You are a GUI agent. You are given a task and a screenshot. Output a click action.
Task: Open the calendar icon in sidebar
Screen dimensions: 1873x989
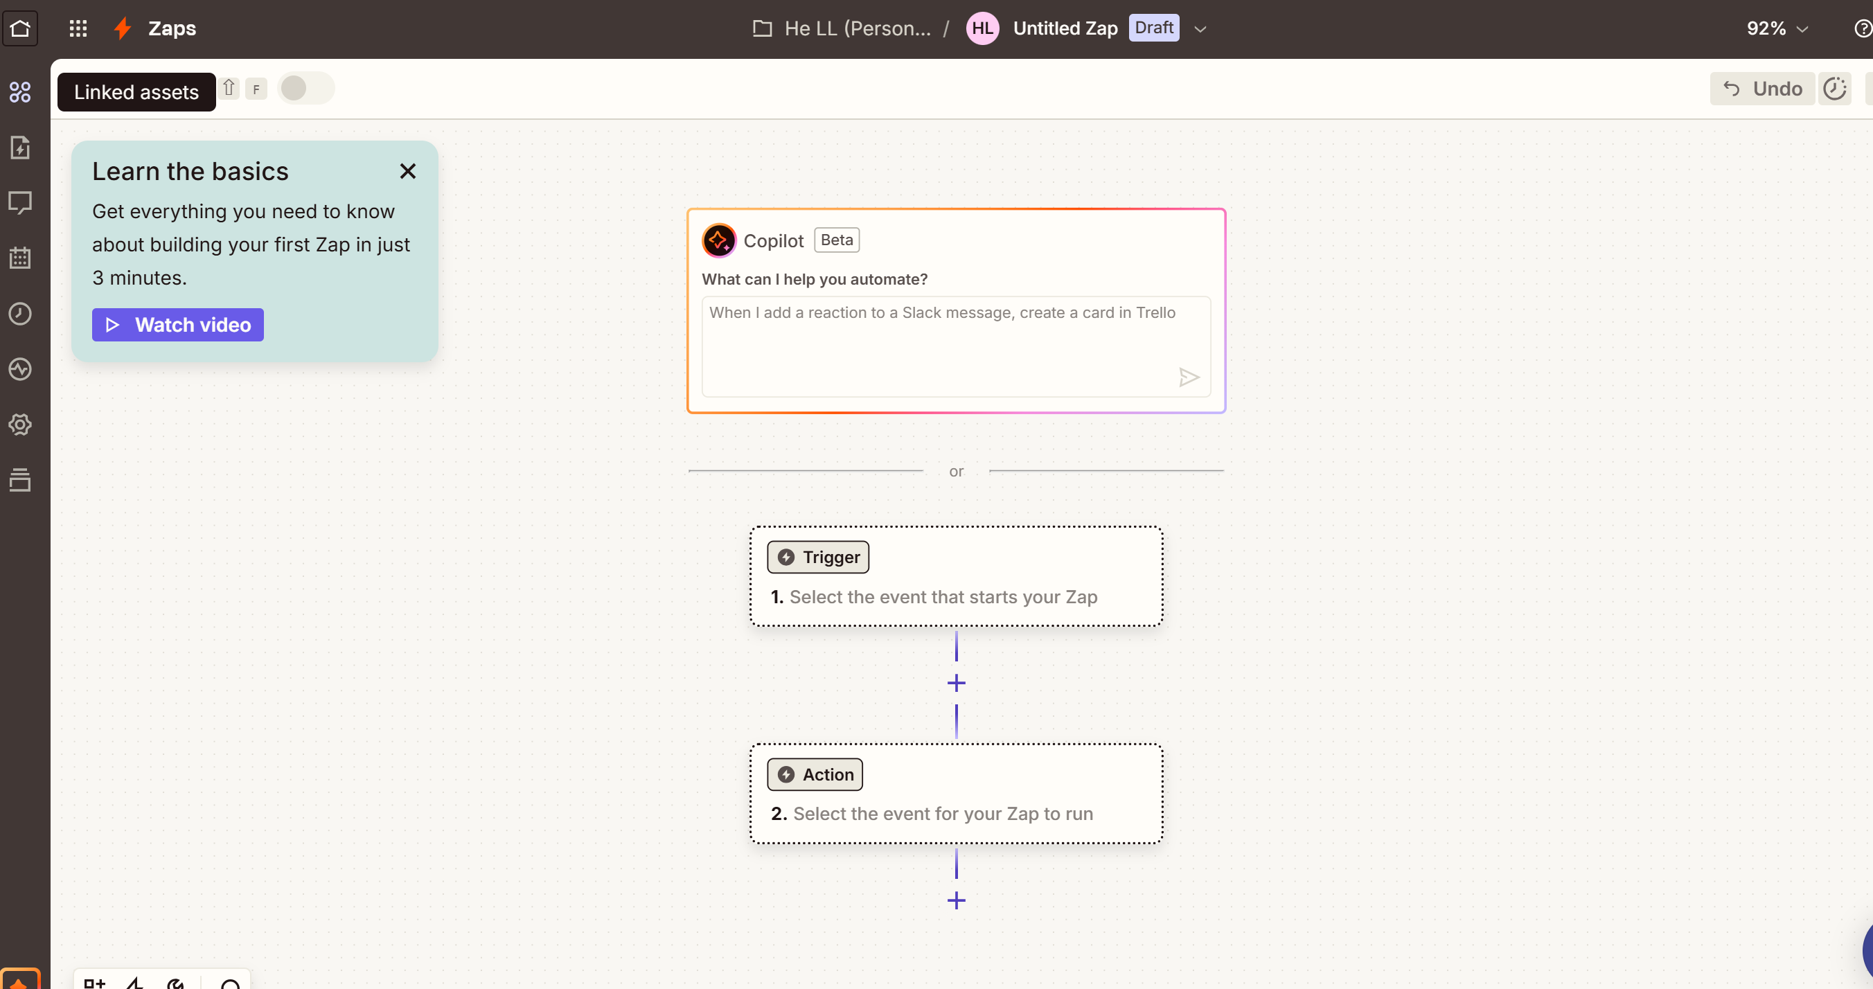pos(19,258)
